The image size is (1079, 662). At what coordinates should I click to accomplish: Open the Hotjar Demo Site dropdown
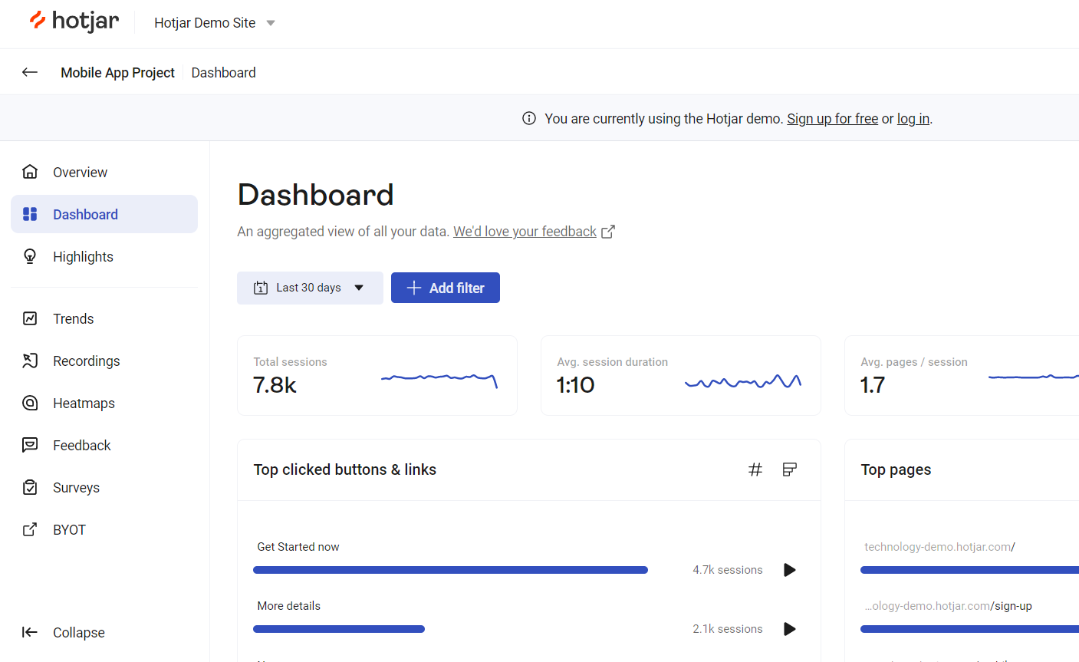[x=215, y=23]
